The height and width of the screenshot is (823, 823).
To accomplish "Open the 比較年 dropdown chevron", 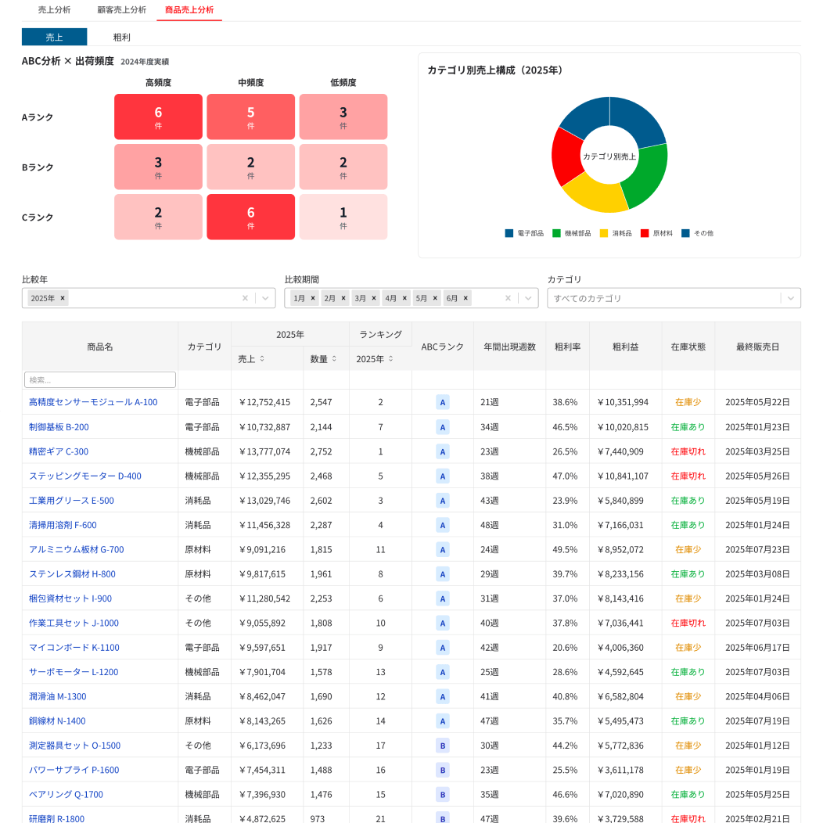I will (265, 298).
